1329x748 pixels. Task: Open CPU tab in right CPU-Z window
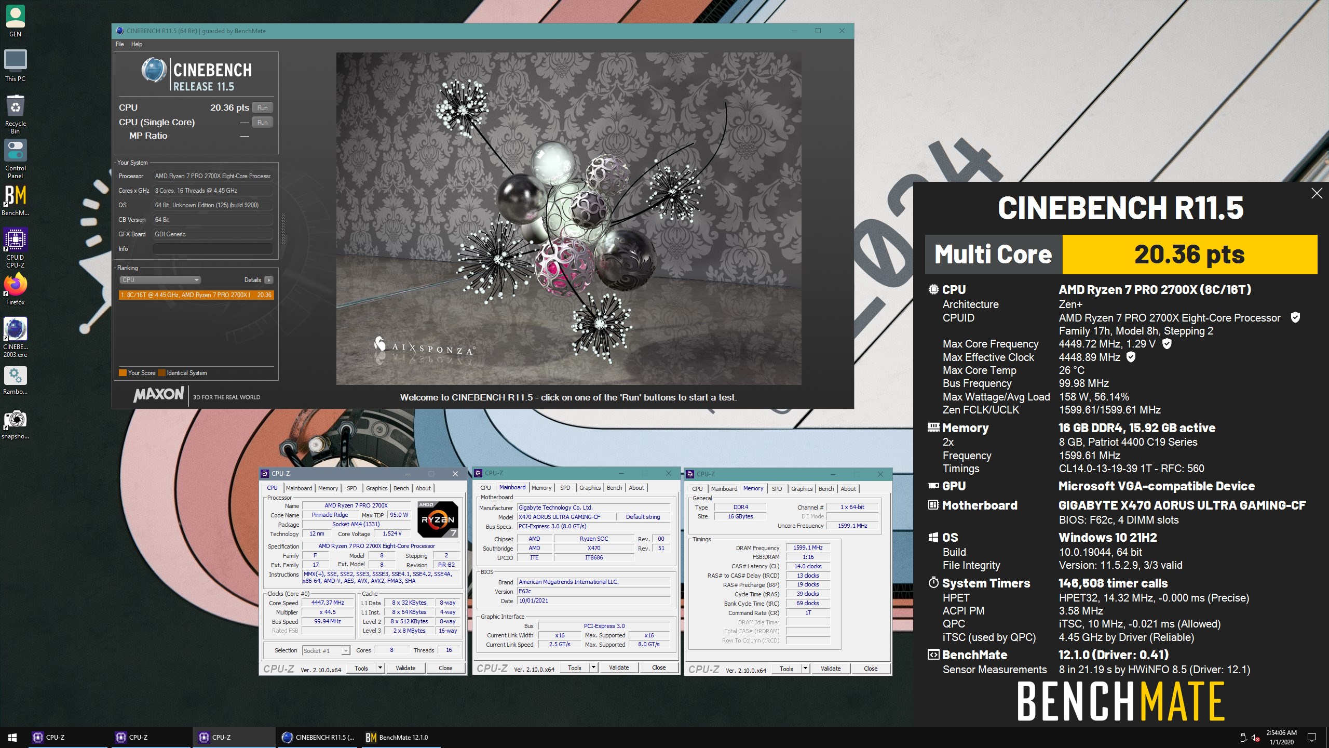697,488
